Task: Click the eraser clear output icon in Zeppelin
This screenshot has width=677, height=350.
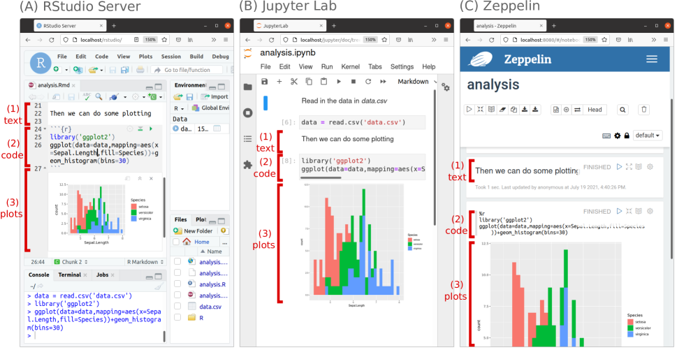Action: [502, 110]
